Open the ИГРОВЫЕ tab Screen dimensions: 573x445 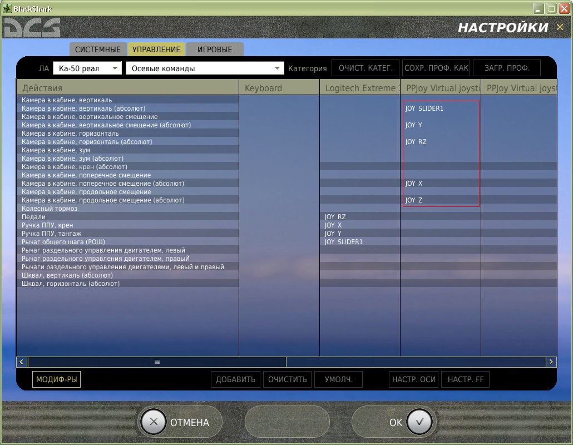[x=215, y=50]
